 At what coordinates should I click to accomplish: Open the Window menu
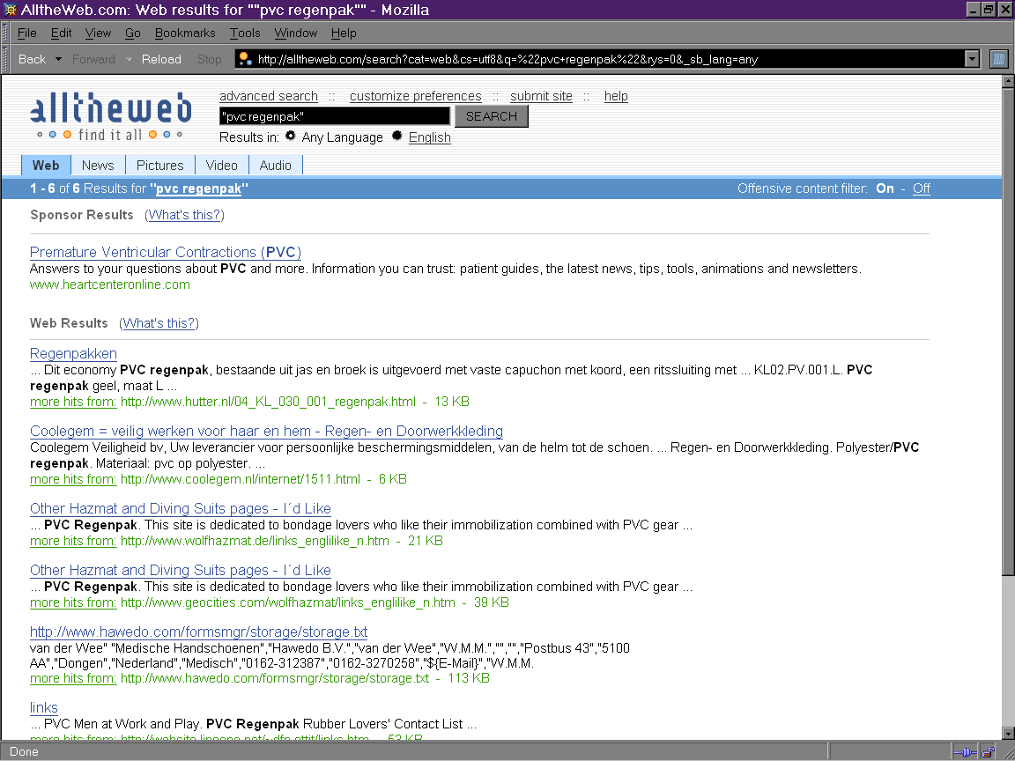tap(296, 33)
